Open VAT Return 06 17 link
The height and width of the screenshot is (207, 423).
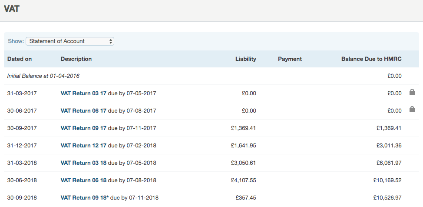(83, 110)
